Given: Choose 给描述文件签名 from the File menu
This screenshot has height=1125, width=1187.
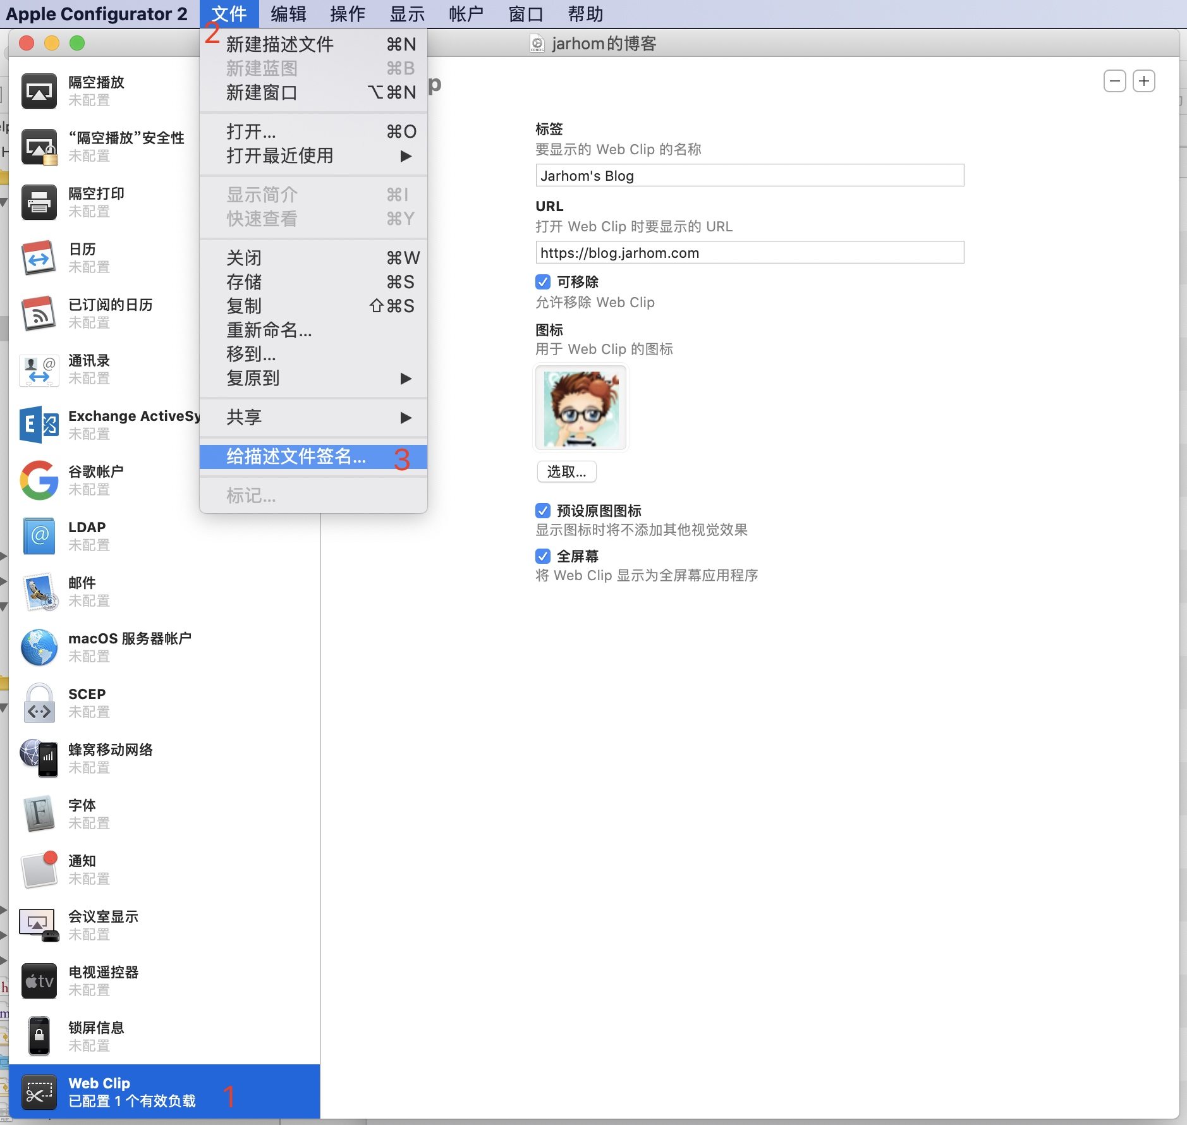Looking at the screenshot, I should [x=295, y=457].
